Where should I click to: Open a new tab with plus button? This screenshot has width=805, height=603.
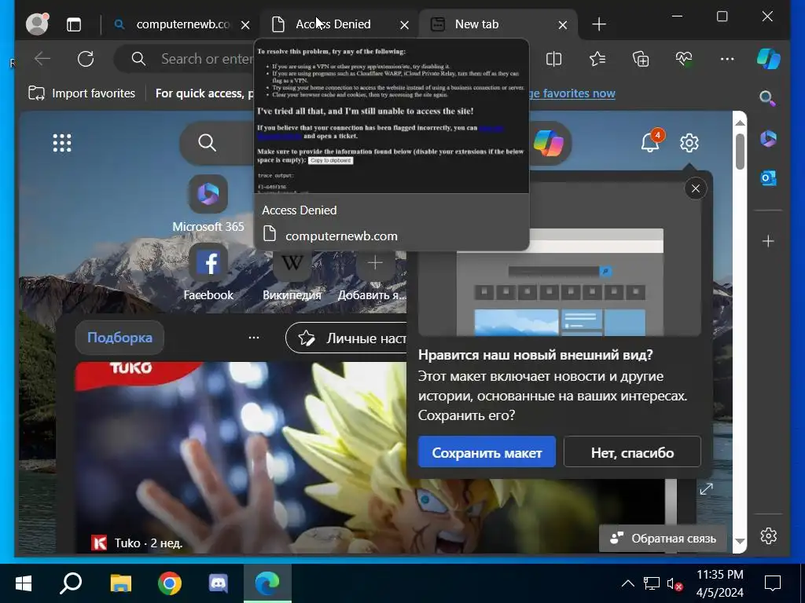coord(599,24)
